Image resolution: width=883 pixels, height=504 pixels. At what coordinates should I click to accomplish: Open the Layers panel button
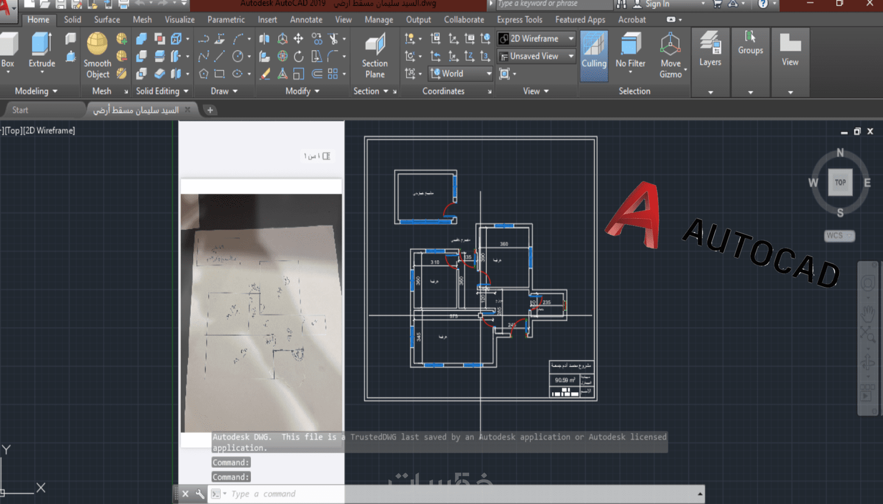pyautogui.click(x=710, y=62)
